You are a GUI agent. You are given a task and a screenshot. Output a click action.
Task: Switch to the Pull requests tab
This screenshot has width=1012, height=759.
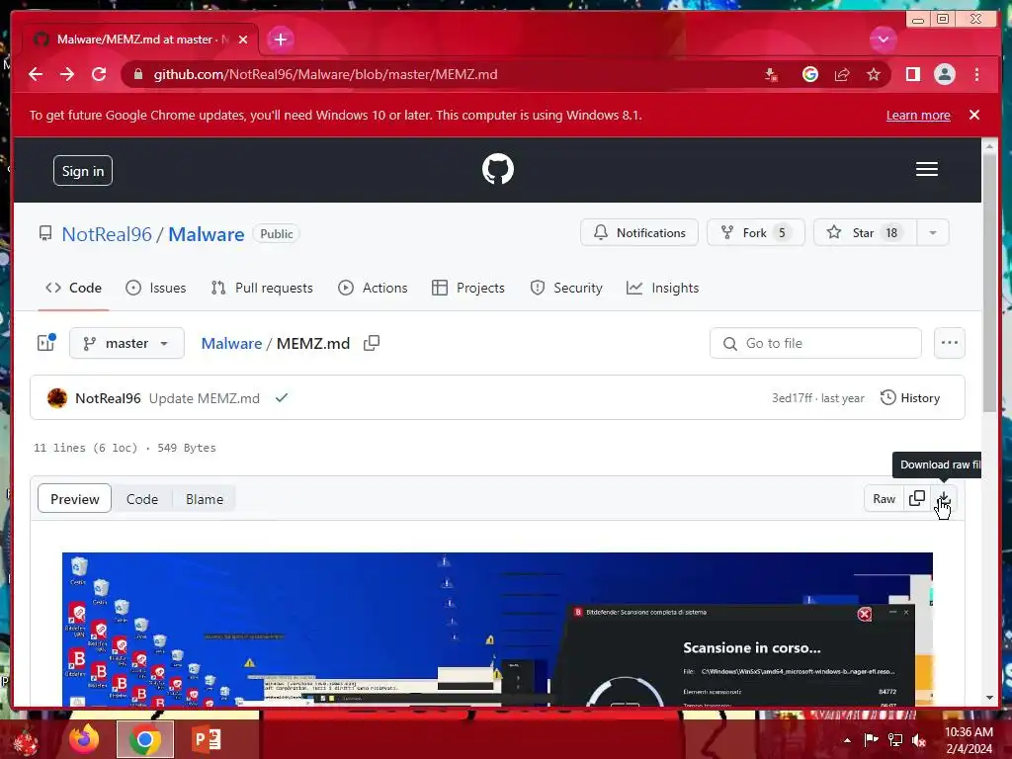click(262, 288)
